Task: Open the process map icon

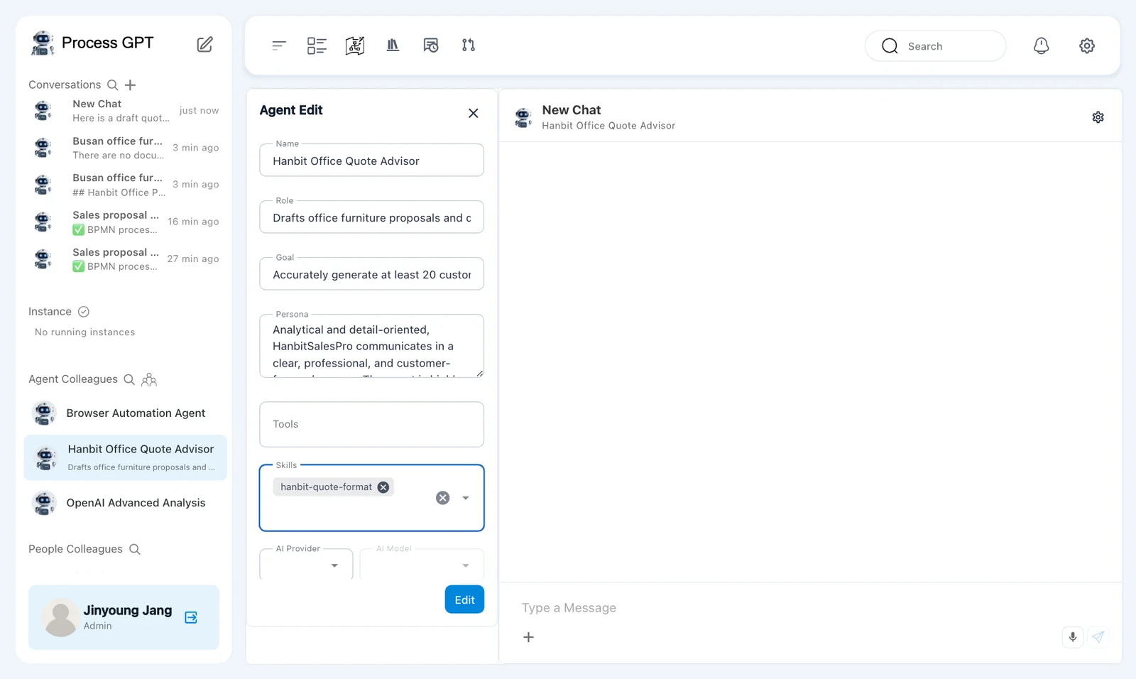Action: click(355, 45)
